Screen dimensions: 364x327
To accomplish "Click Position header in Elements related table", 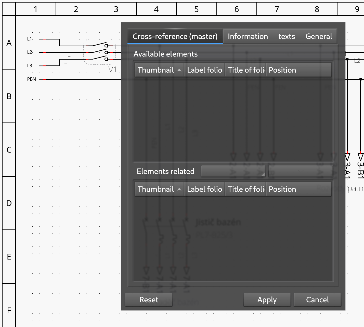I will point(298,189).
